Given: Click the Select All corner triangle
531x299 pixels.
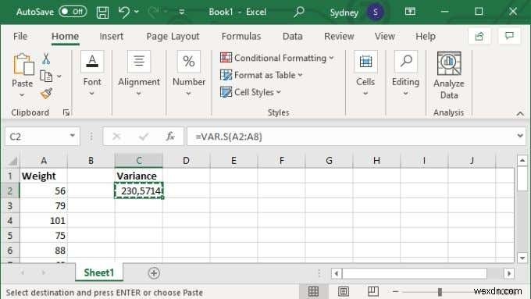Looking at the screenshot, I should (x=12, y=161).
